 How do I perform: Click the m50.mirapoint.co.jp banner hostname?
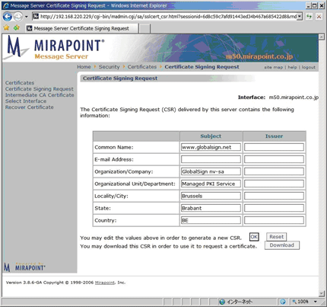[x=259, y=56]
